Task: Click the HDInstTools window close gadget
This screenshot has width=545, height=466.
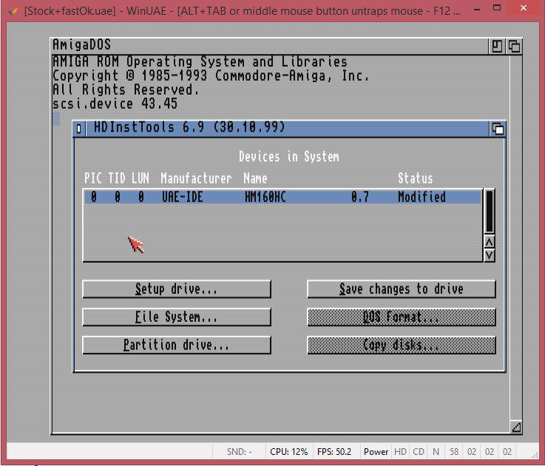Action: [79, 129]
